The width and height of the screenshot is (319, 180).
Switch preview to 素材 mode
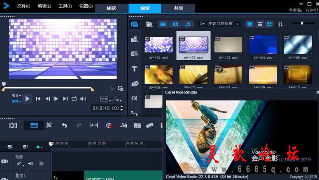pos(16,101)
